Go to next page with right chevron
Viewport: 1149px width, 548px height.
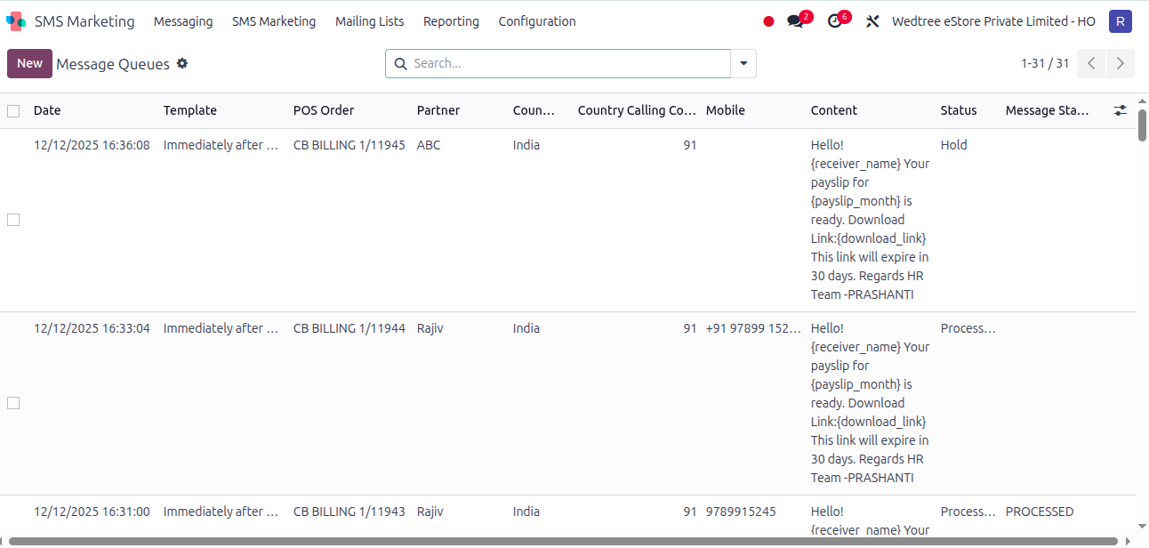1120,63
